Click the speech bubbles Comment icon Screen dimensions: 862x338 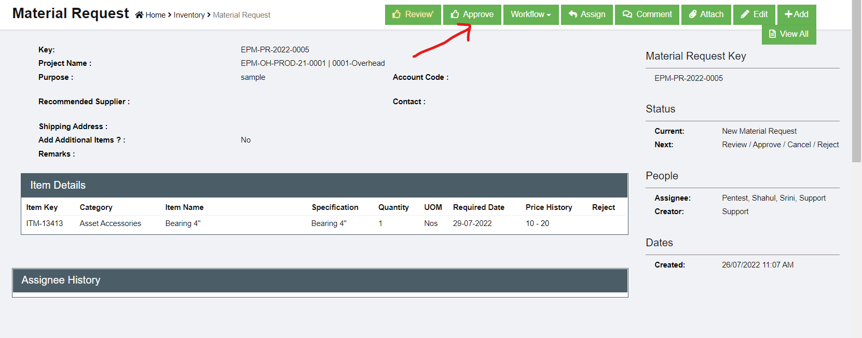627,15
